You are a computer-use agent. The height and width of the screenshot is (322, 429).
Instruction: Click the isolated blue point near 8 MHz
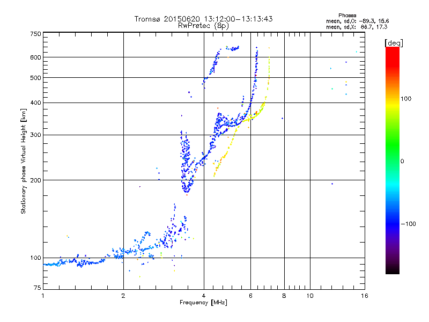pos(282,118)
